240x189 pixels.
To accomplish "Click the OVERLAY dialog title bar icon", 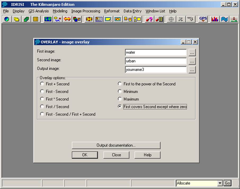I will [37, 42].
